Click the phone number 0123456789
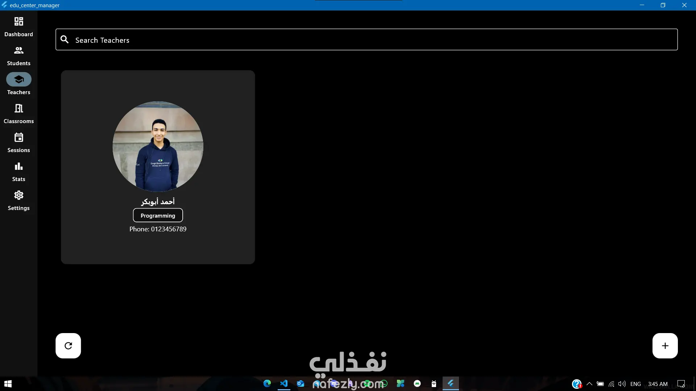The image size is (696, 391). (x=169, y=229)
